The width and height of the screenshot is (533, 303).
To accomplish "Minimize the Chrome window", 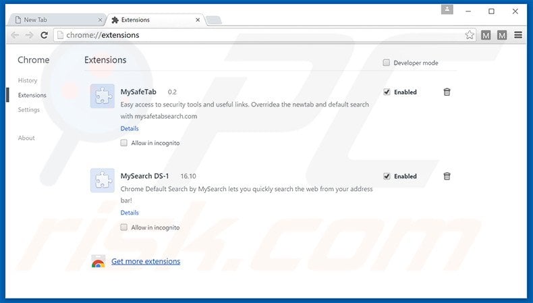I will click(468, 11).
